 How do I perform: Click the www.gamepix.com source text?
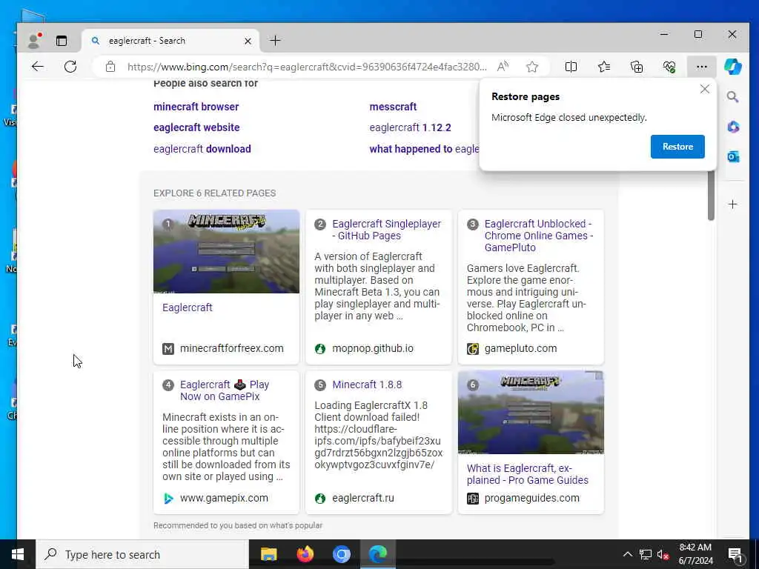pyautogui.click(x=224, y=499)
